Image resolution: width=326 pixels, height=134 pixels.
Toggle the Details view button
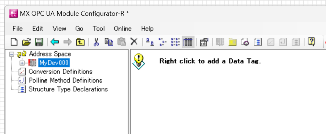(188, 42)
